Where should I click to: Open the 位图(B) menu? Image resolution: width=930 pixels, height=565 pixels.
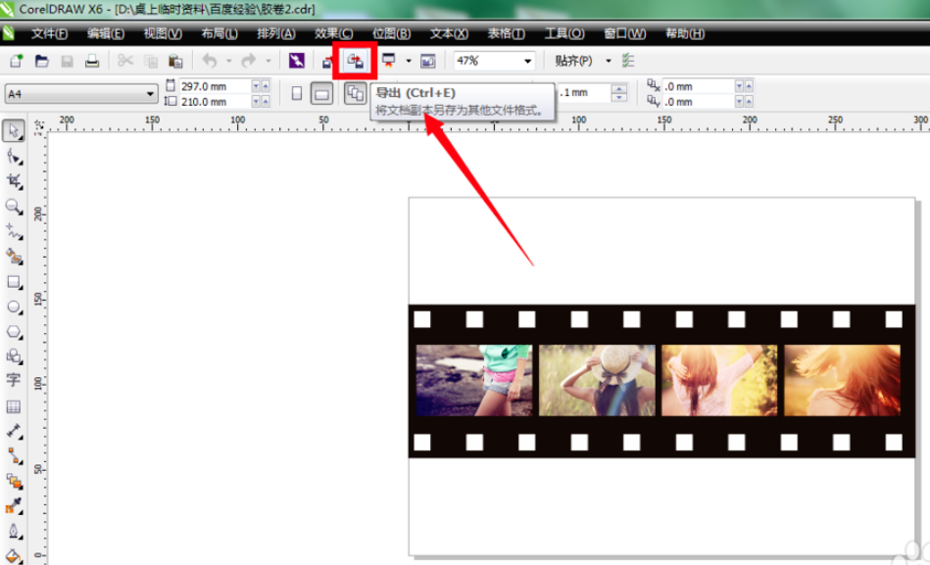[391, 34]
